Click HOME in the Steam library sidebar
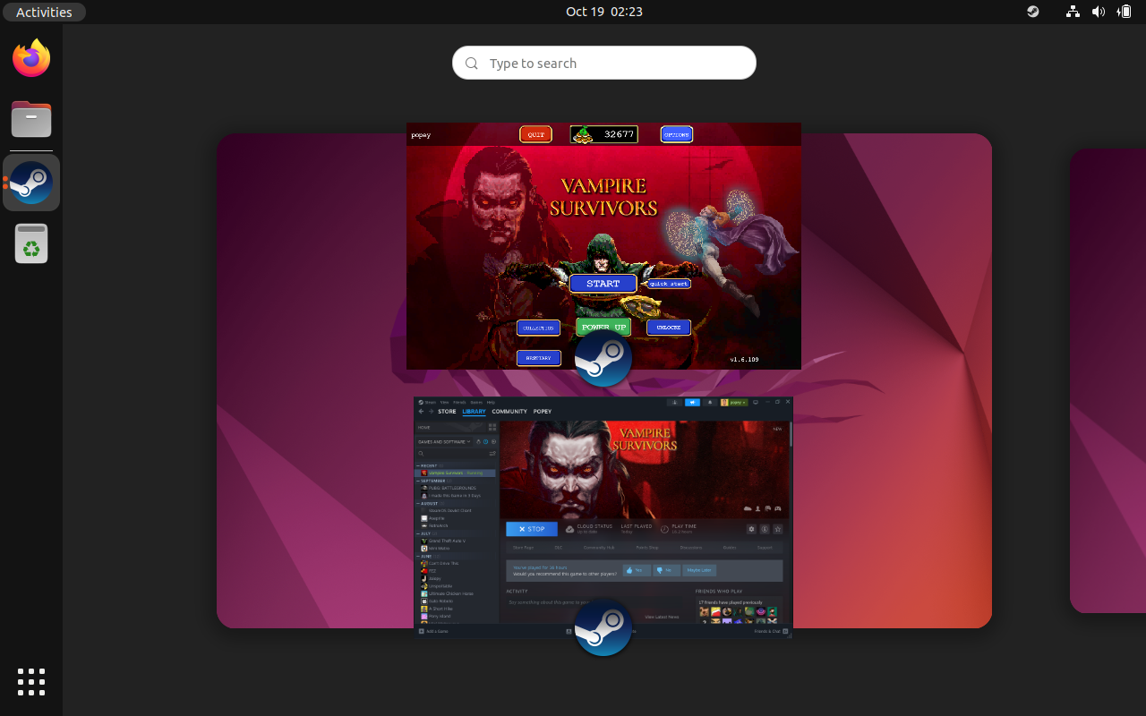1146x716 pixels. pos(450,428)
